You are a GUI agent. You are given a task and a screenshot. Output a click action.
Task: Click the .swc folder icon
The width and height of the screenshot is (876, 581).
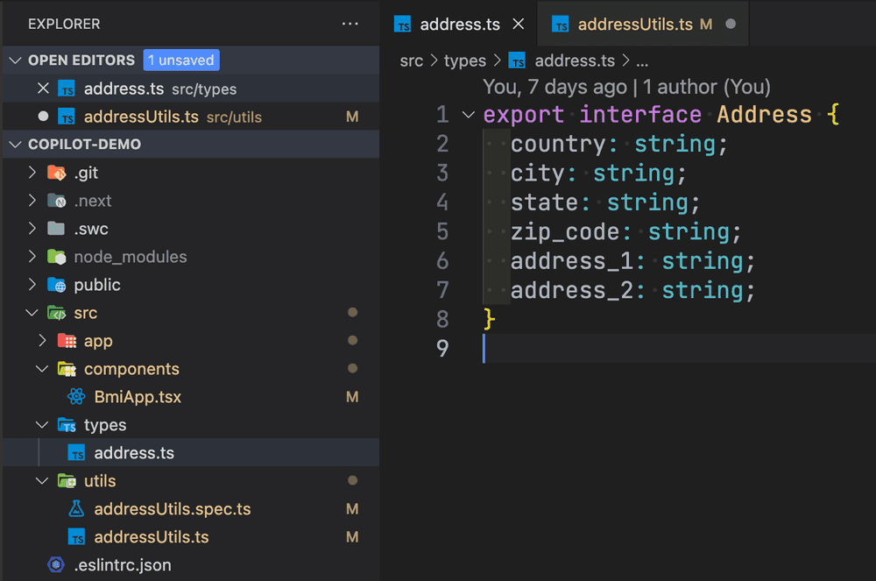[57, 229]
